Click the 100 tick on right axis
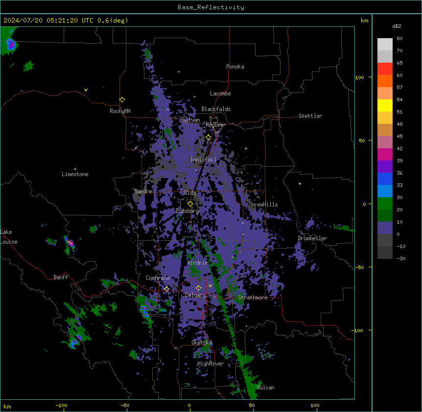This screenshot has width=422, height=412. (x=359, y=77)
